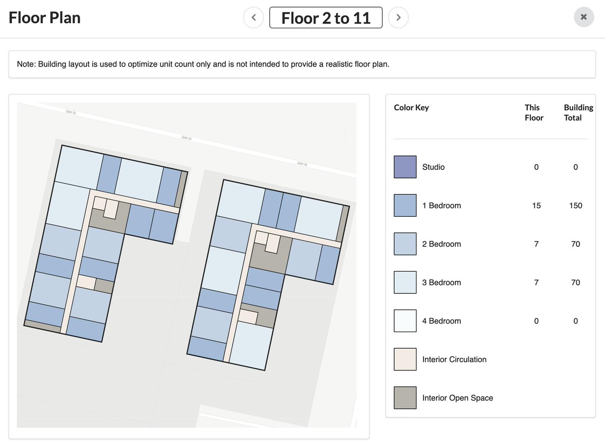Close the Floor Plan dialog
The width and height of the screenshot is (605, 447).
point(584,17)
